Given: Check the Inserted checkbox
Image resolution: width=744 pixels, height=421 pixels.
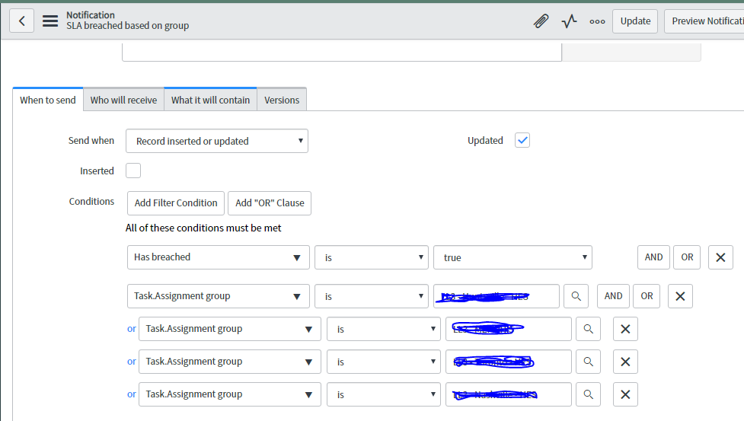Looking at the screenshot, I should (x=133, y=171).
